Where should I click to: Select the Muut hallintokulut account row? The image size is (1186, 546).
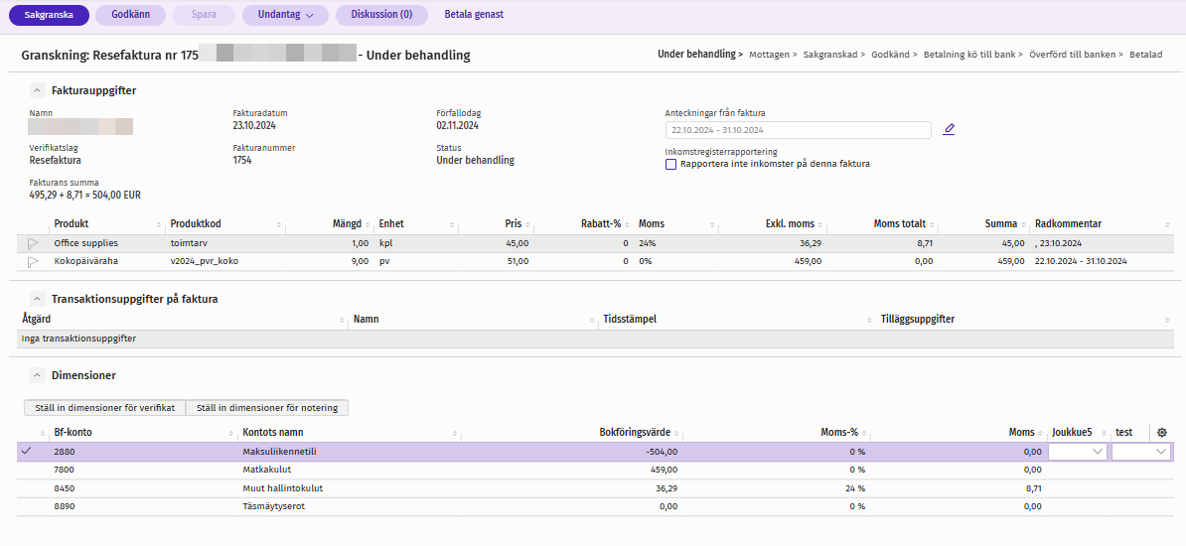[594, 488]
